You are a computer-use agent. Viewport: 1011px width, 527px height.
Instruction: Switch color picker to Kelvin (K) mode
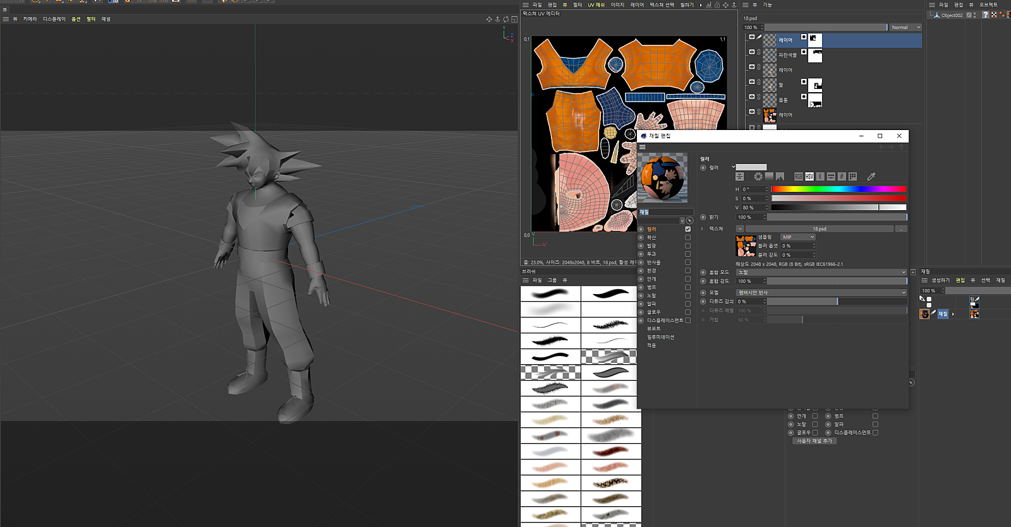click(820, 177)
